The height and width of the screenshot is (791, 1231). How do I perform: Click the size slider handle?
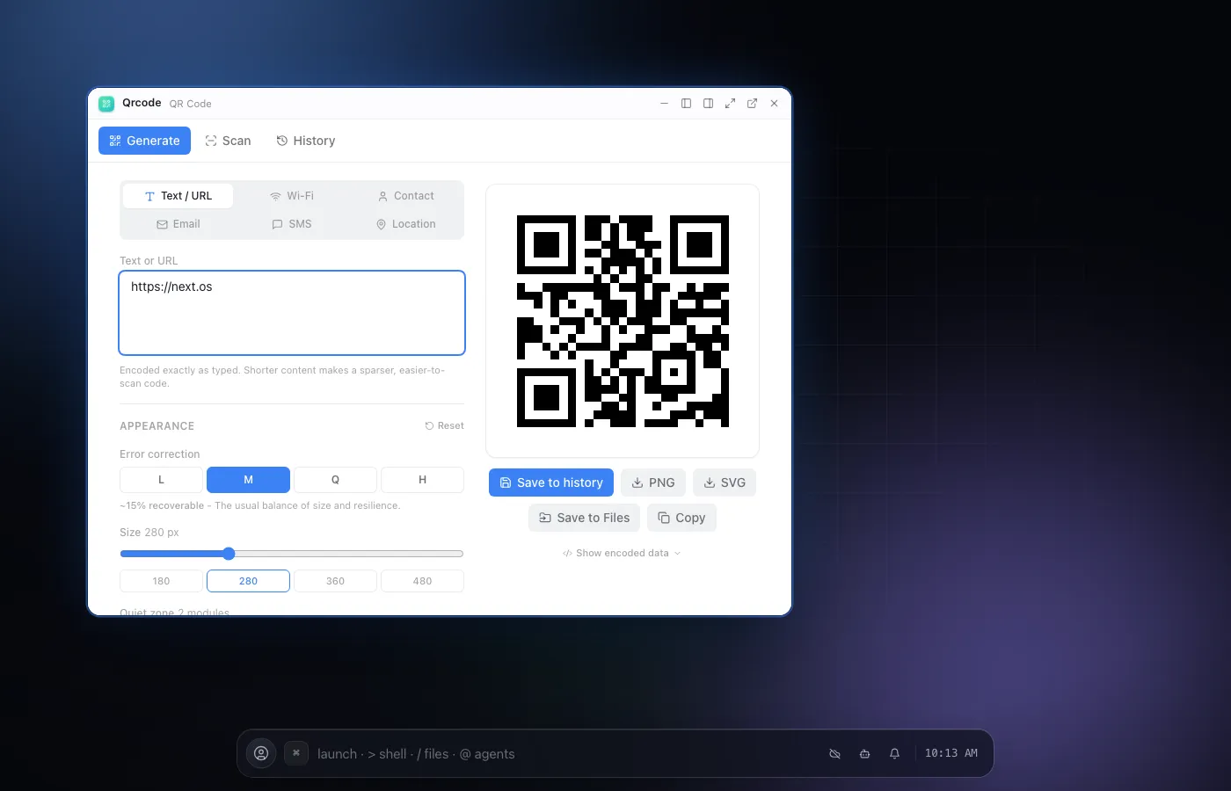coord(229,554)
